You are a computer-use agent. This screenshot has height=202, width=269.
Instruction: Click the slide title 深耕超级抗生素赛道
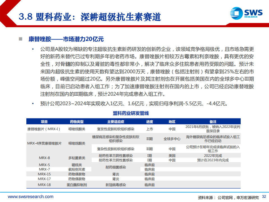[120, 17]
